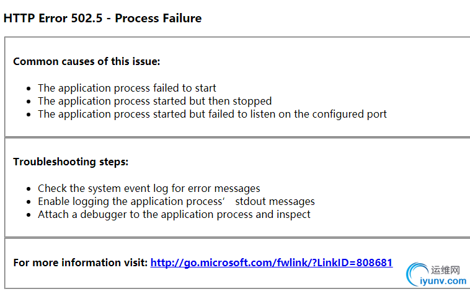Click the iyunv.com watermark logo

point(436,274)
